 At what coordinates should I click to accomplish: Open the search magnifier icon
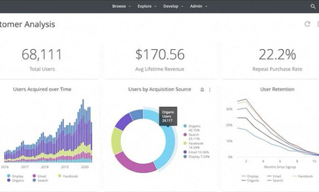click(313, 6)
